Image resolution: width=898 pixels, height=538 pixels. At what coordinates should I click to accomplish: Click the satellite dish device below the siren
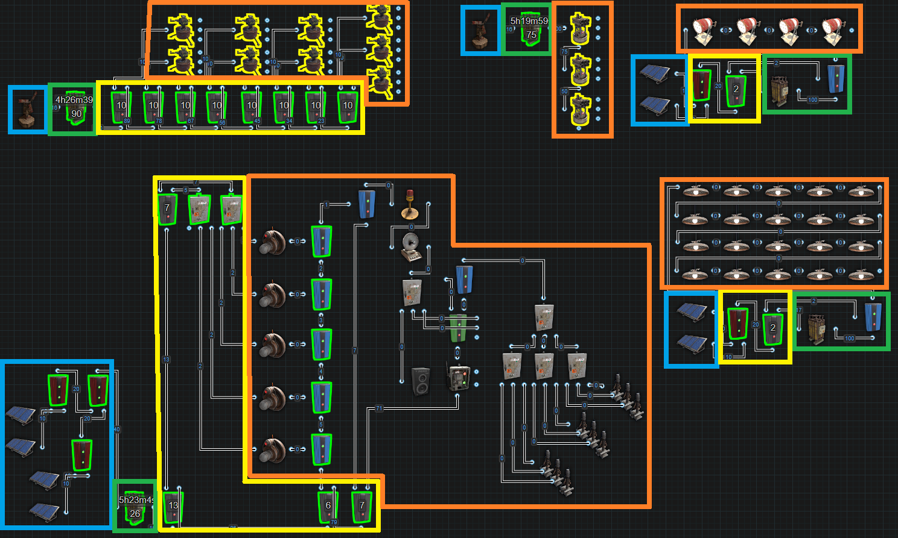coord(412,247)
